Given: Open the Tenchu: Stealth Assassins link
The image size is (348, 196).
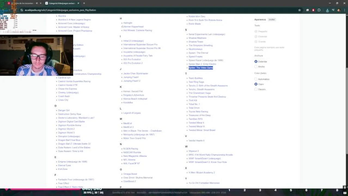Looking at the screenshot, I should [202, 89].
